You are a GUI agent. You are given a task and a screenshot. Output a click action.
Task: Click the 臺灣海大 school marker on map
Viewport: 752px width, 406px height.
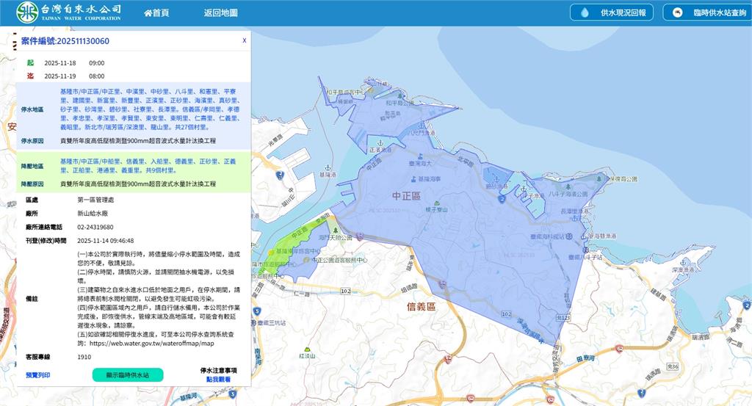coord(419,158)
